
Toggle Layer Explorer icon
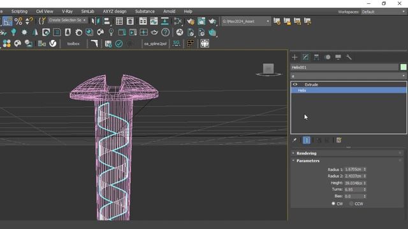pyautogui.click(x=130, y=21)
